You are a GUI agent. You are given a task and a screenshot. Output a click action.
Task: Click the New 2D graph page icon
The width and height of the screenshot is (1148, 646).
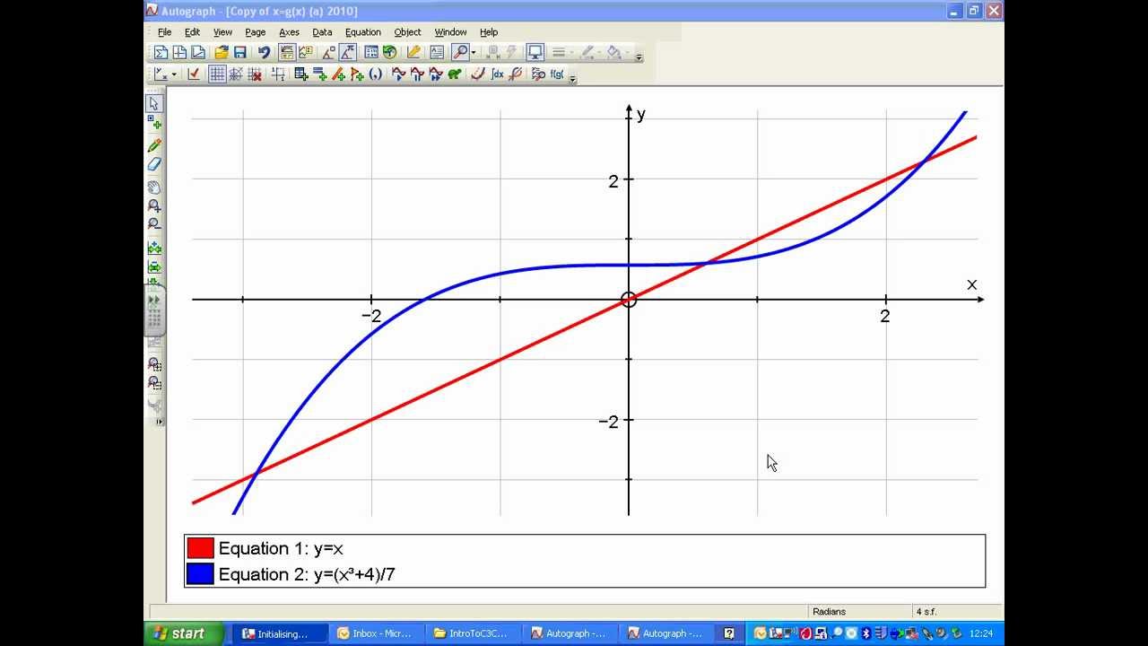[179, 52]
